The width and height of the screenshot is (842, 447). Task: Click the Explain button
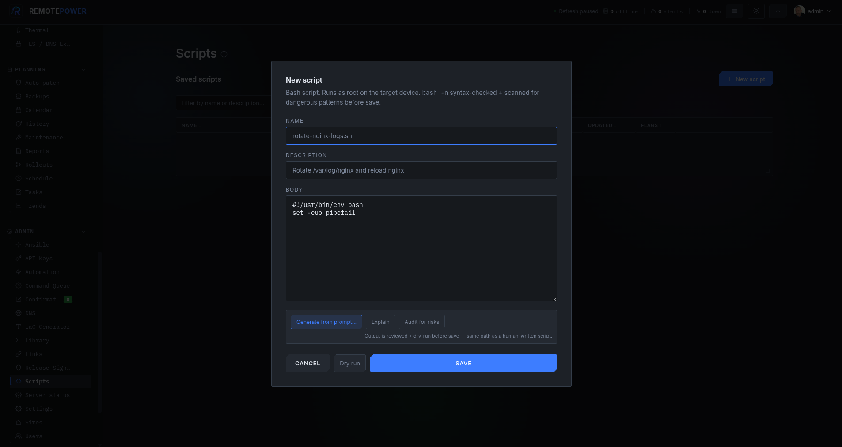380,322
